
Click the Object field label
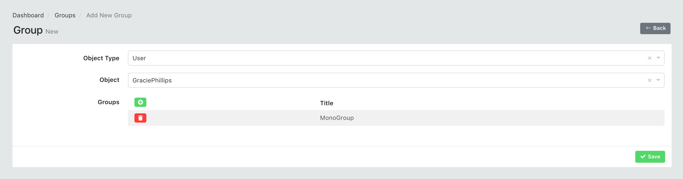pyautogui.click(x=109, y=80)
